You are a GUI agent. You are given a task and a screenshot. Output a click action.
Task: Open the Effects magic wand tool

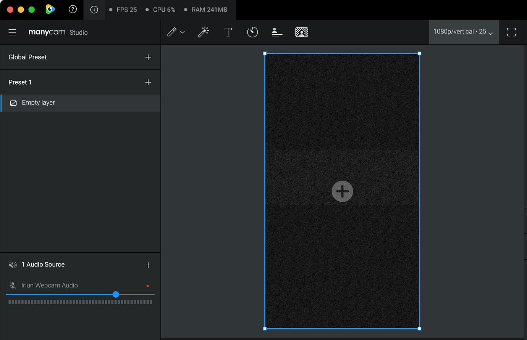203,32
